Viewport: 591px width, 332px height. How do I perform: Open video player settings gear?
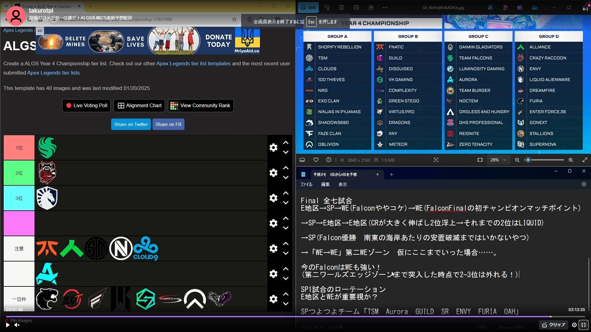(574, 325)
